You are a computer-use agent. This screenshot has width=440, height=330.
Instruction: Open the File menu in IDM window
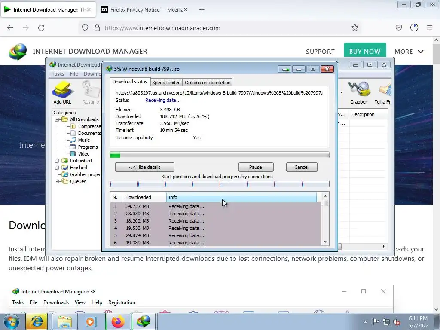tap(74, 74)
